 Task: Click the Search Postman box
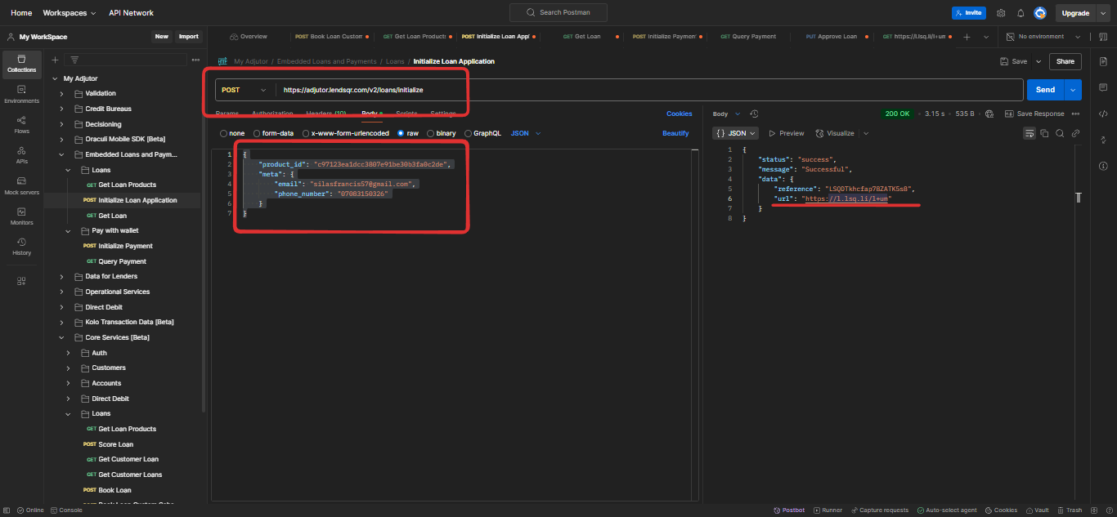pyautogui.click(x=558, y=13)
